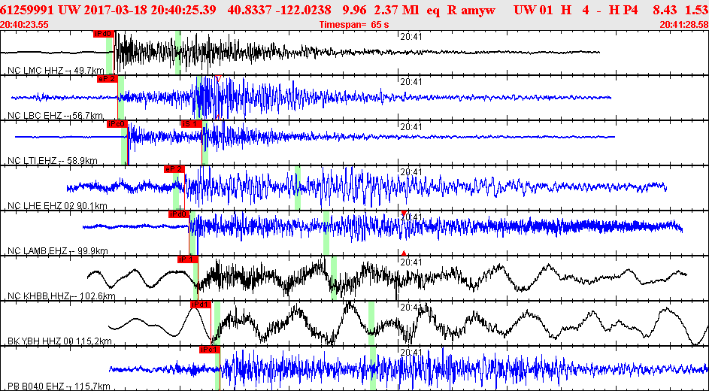Image resolution: width=709 pixels, height=391 pixels.
Task: Click the 20:41 time label on B040 trace
Action: (x=411, y=353)
